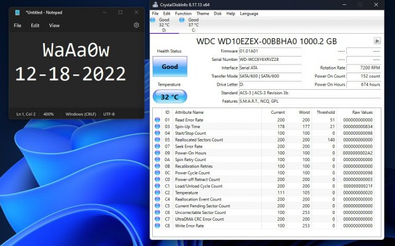The height and width of the screenshot is (246, 395).
Task: Click status orb for Read Error Rate
Action: click(158, 120)
